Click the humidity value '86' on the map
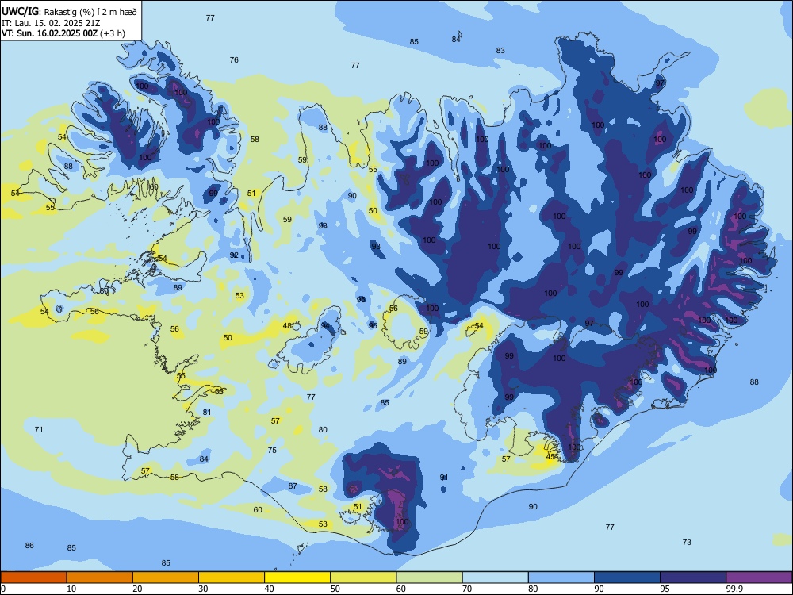This screenshot has height=595, width=793. pos(29,545)
